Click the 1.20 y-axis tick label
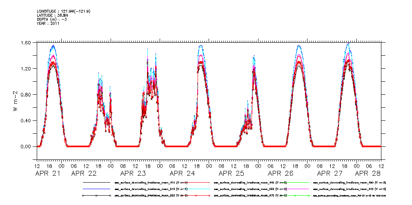This screenshot has width=412, height=205. 26,69
